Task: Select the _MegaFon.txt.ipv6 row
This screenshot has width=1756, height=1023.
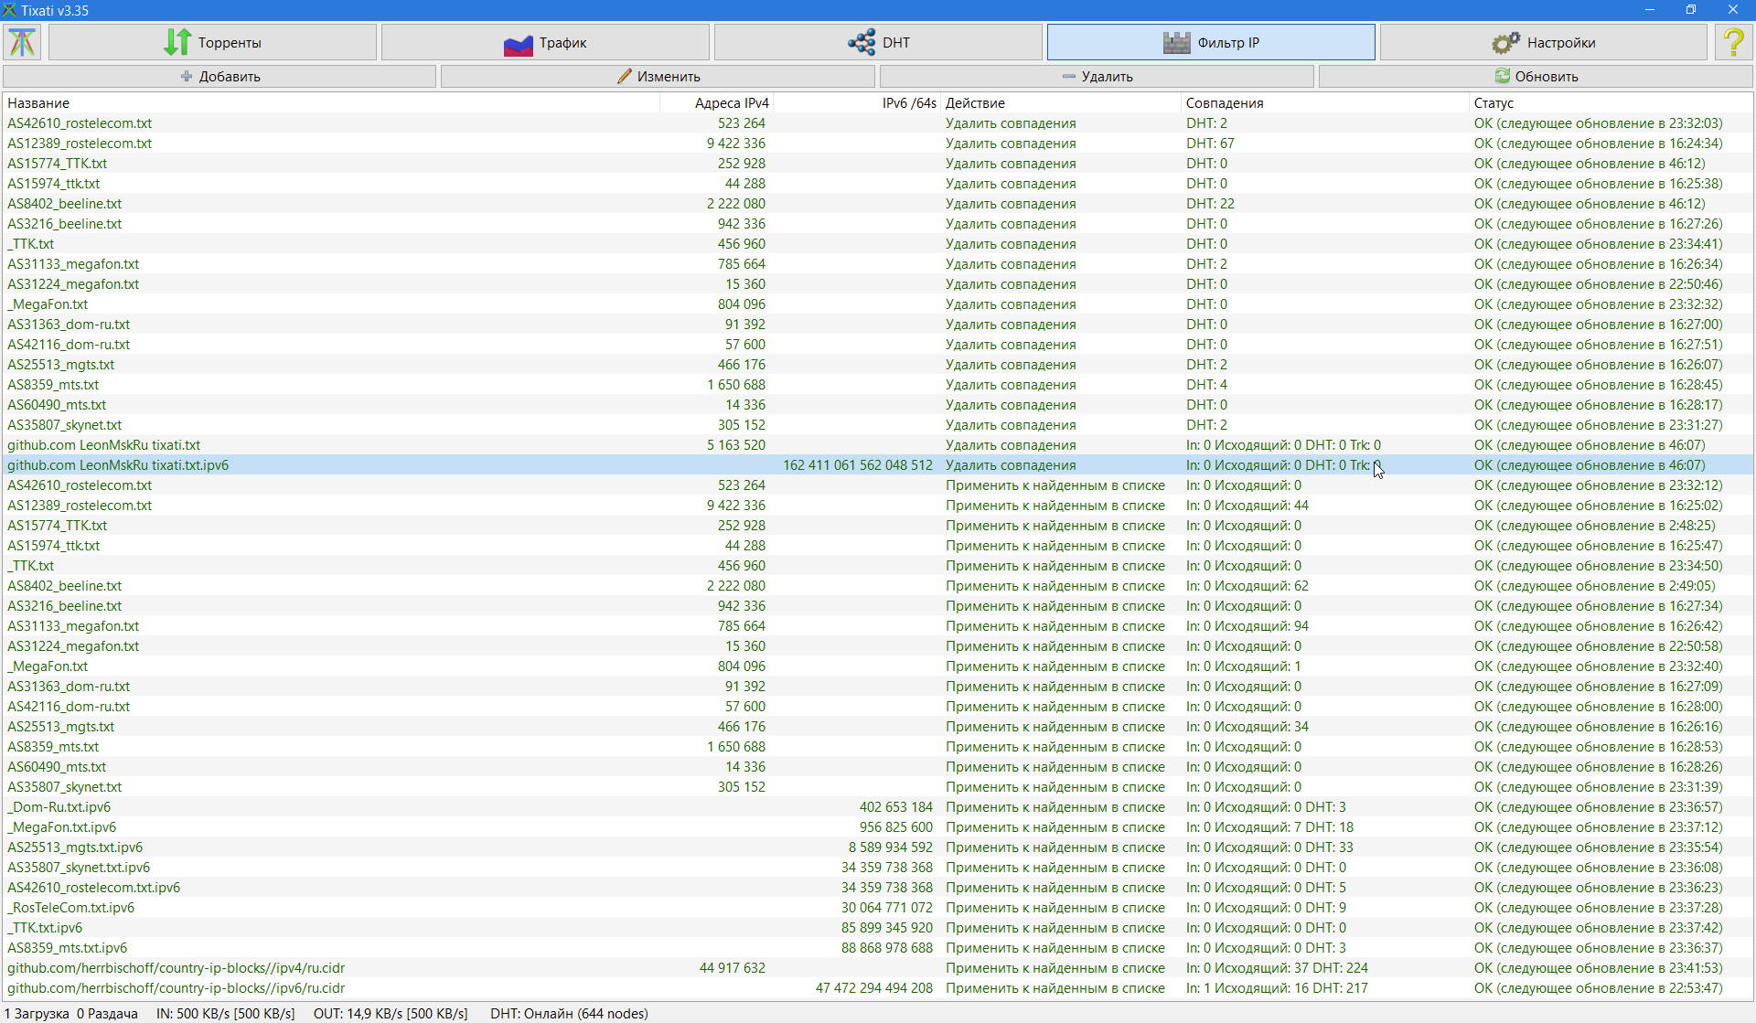Action: point(878,827)
